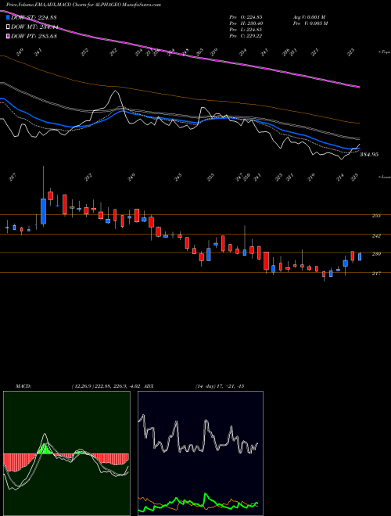Open the green MACD histogram panel
Screen dimensions: 391x516
[x=66, y=453]
